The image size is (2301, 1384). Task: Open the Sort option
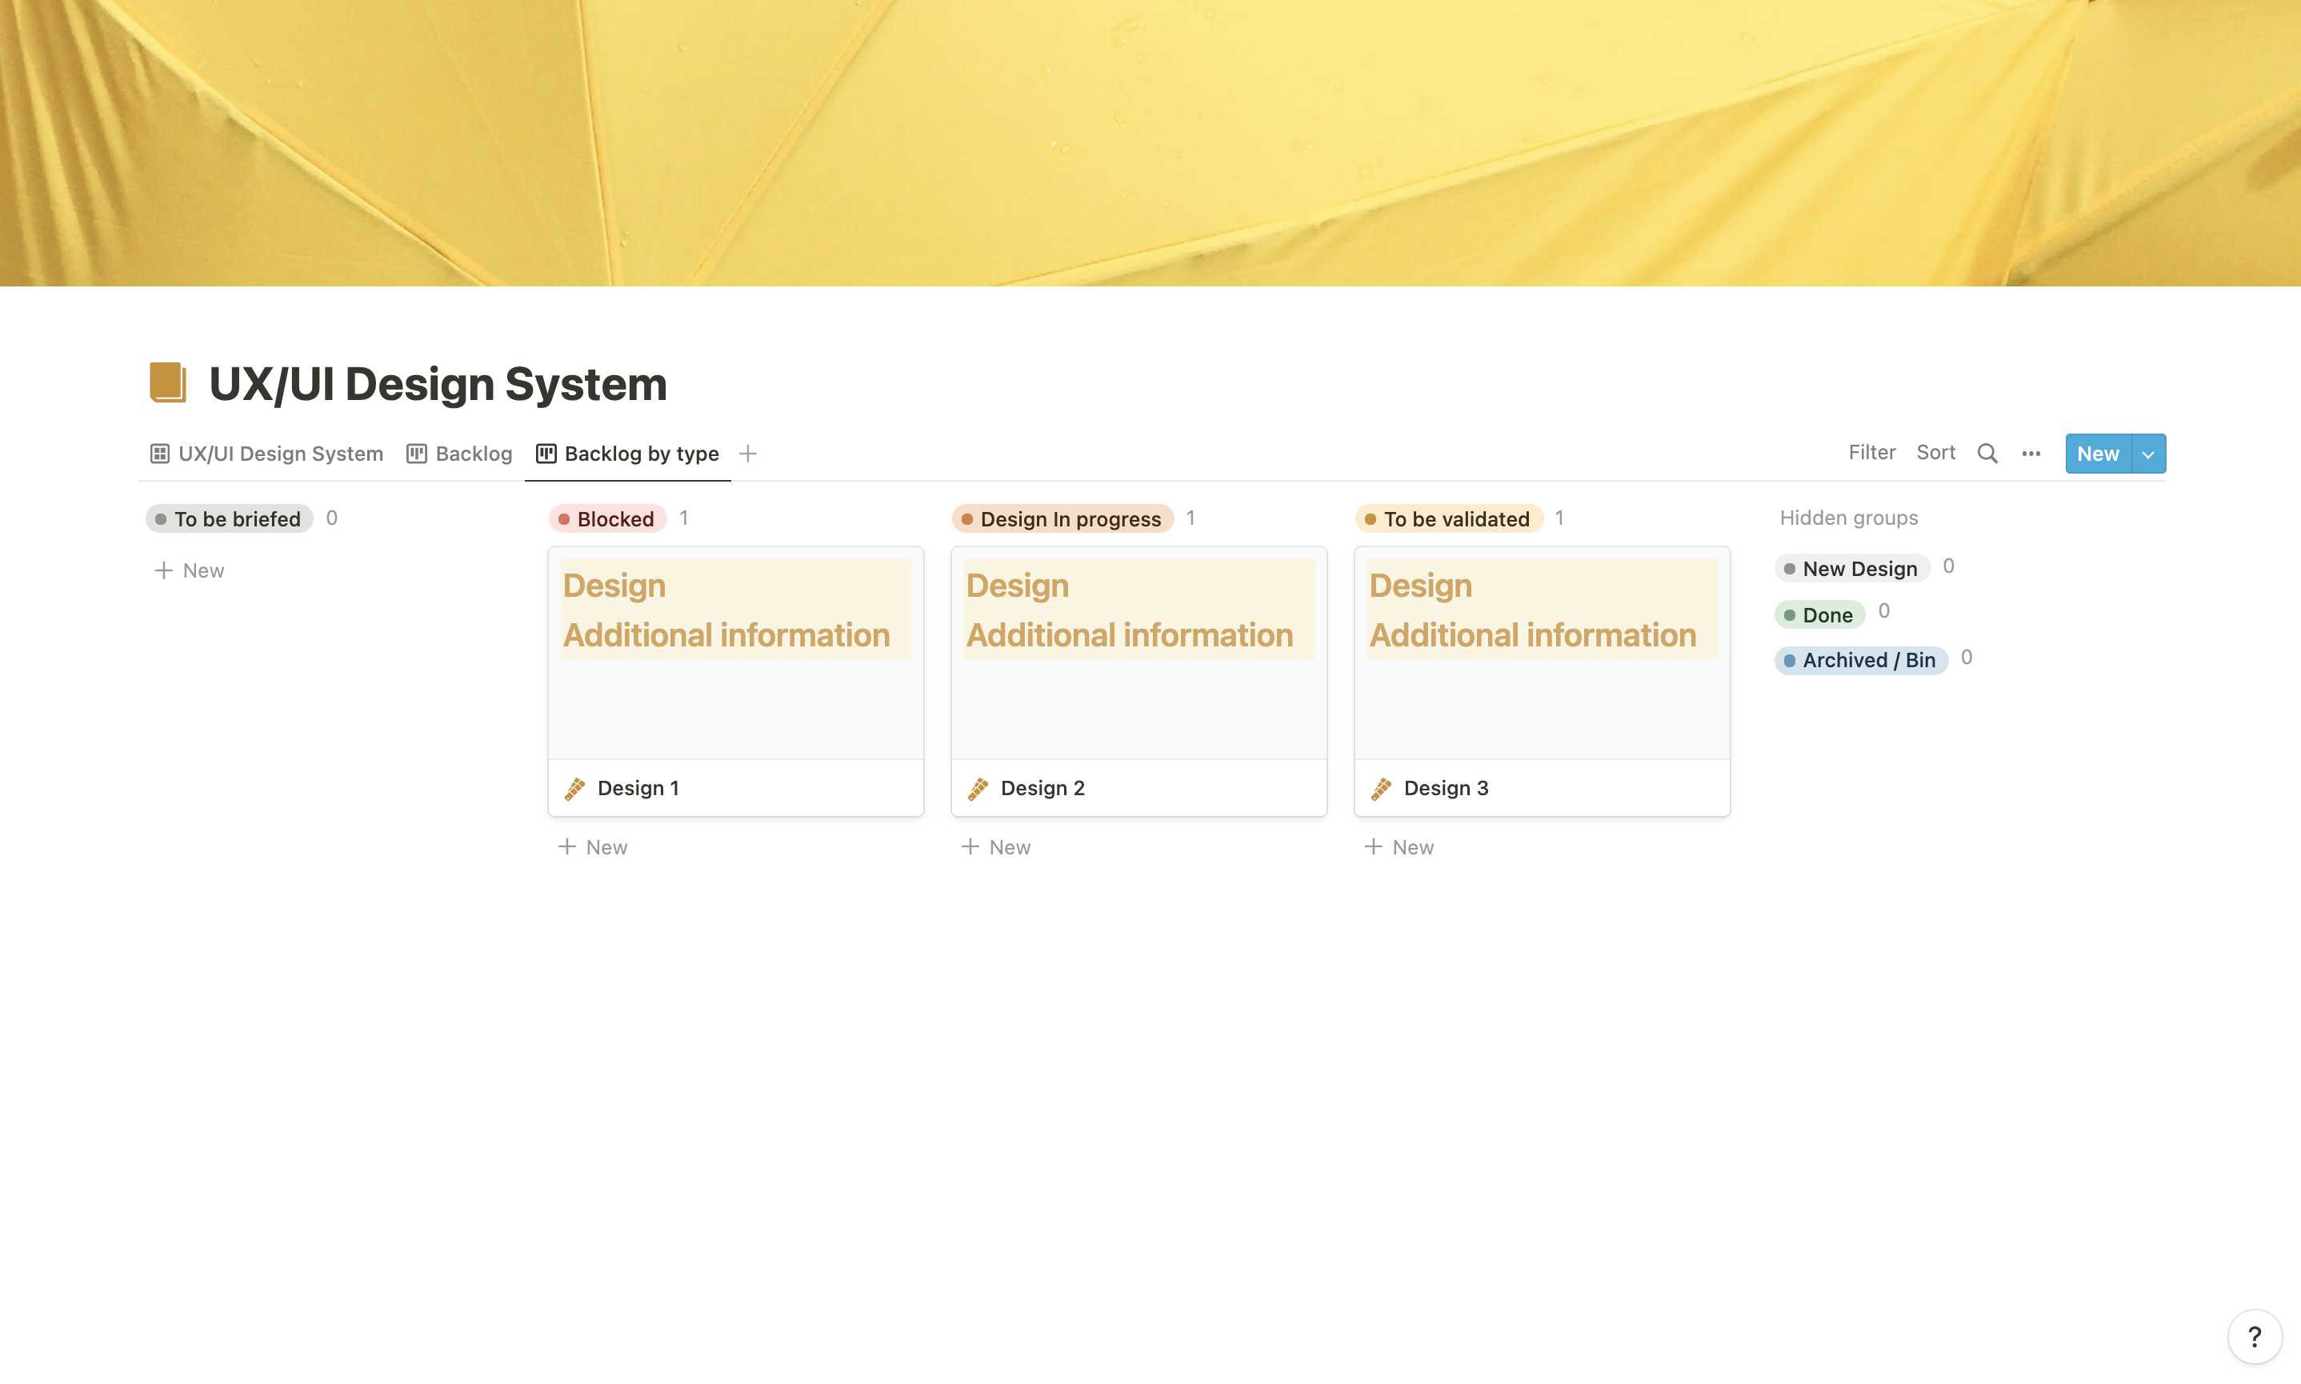tap(1935, 452)
